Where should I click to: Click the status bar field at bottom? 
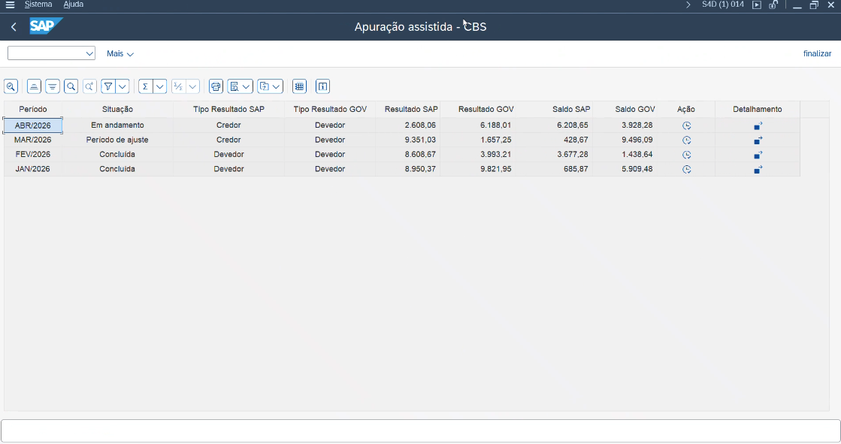tap(421, 430)
